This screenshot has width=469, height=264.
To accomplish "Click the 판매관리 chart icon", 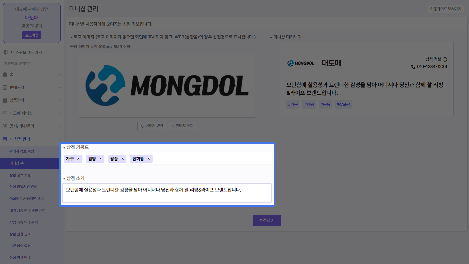I will (5, 87).
